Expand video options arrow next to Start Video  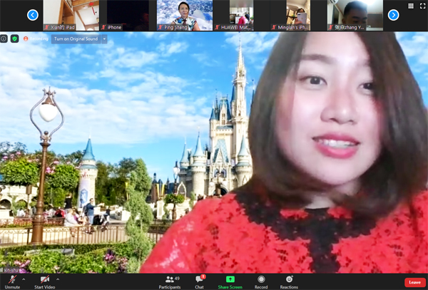tap(58, 279)
